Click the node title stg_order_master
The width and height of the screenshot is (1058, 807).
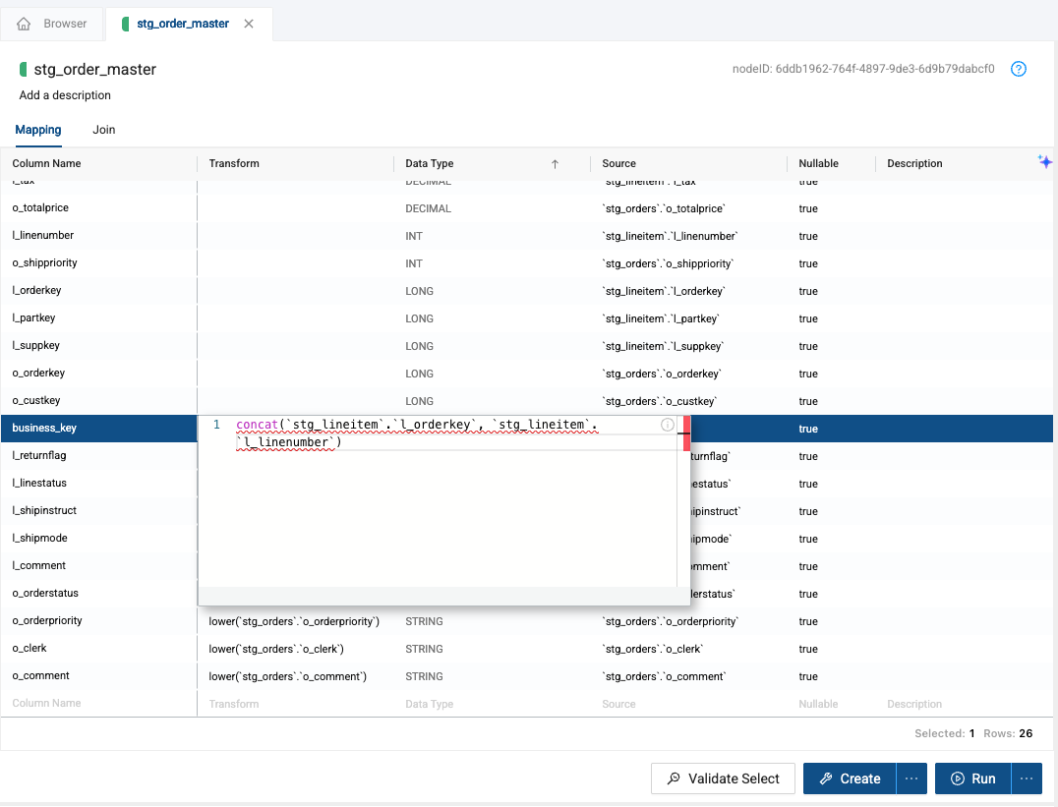[95, 70]
